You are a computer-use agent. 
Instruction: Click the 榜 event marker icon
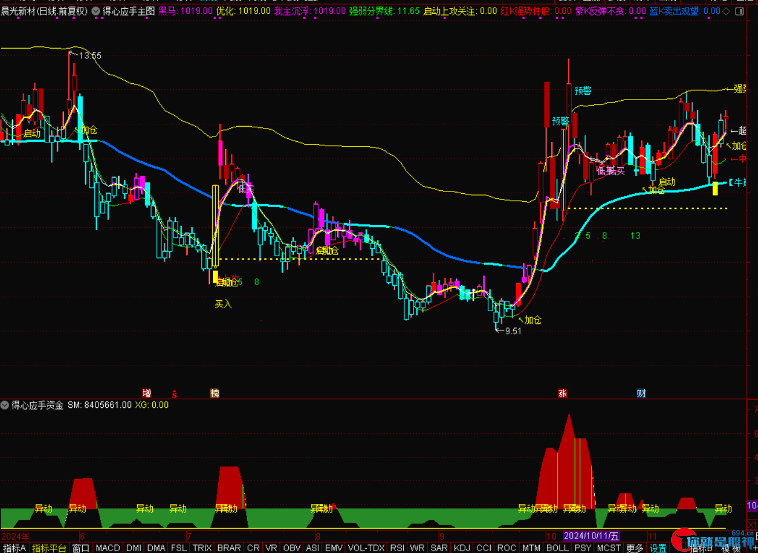point(215,393)
